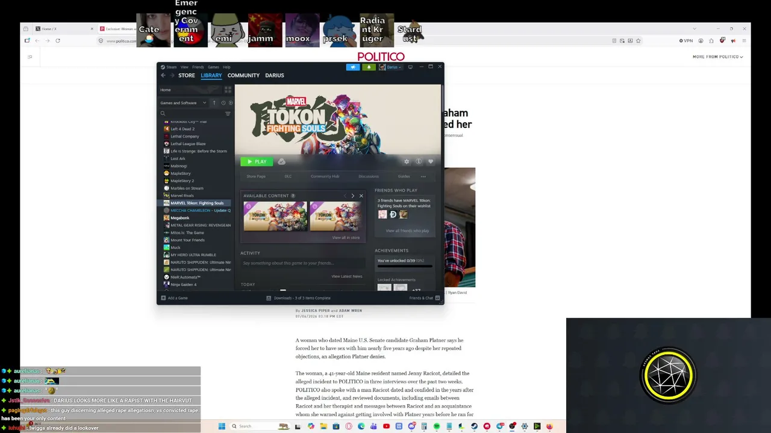Switch to the STORE tab
The image size is (771, 433).
(187, 75)
